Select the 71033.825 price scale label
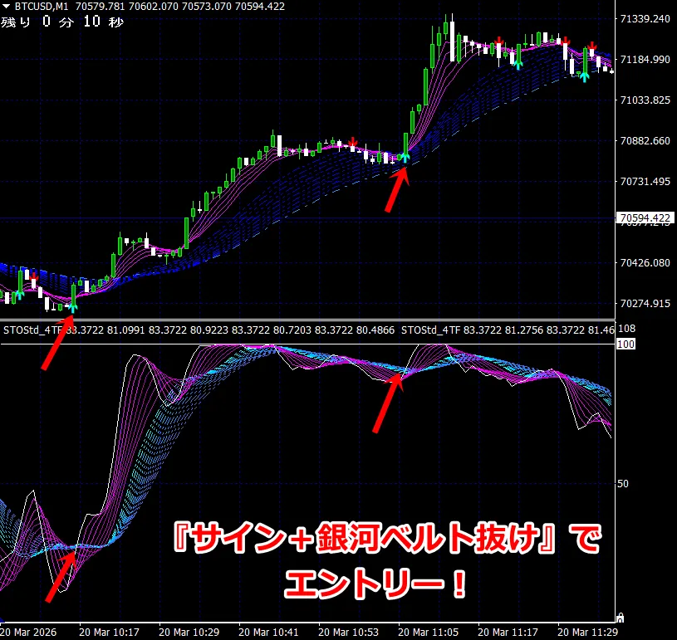This screenshot has height=640, width=677. 645,100
